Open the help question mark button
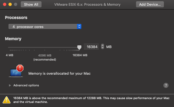This screenshot has width=174, height=107. tap(166, 85)
